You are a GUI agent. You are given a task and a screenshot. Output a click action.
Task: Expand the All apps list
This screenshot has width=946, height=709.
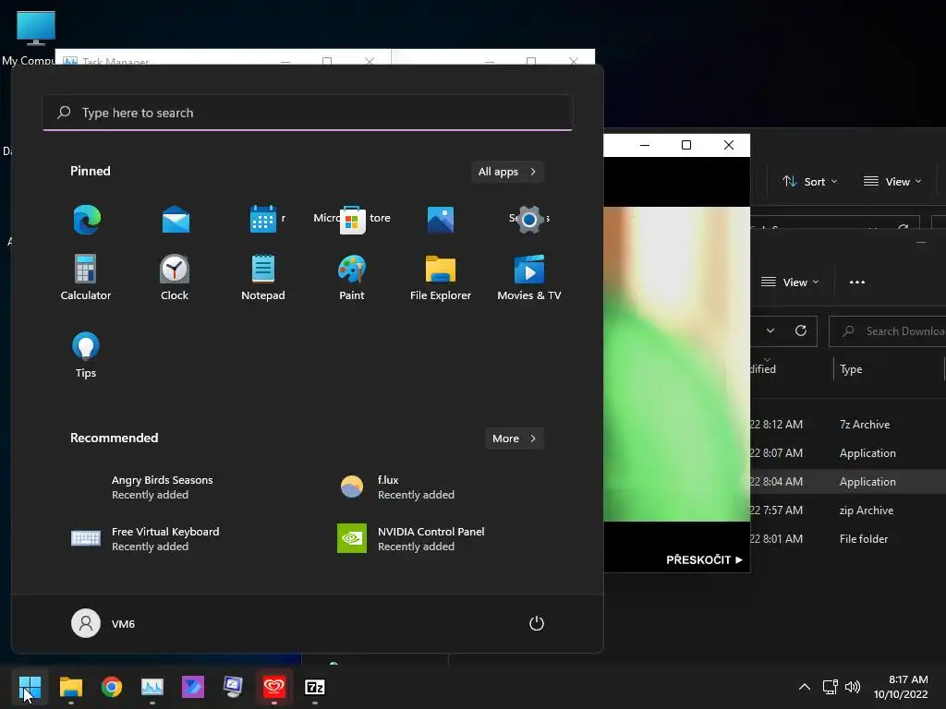[x=507, y=172]
